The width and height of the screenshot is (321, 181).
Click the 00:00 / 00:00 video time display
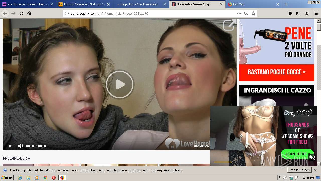[36, 146]
